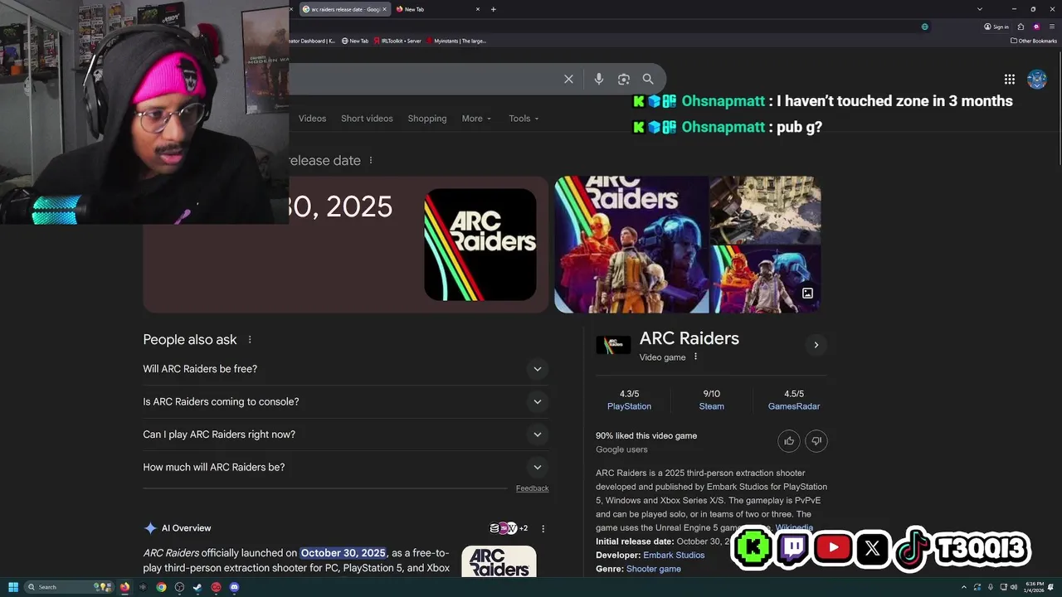Open the 'New Tab' bookmark in bookmarks bar
Screen dimensions: 1062x597
point(355,41)
